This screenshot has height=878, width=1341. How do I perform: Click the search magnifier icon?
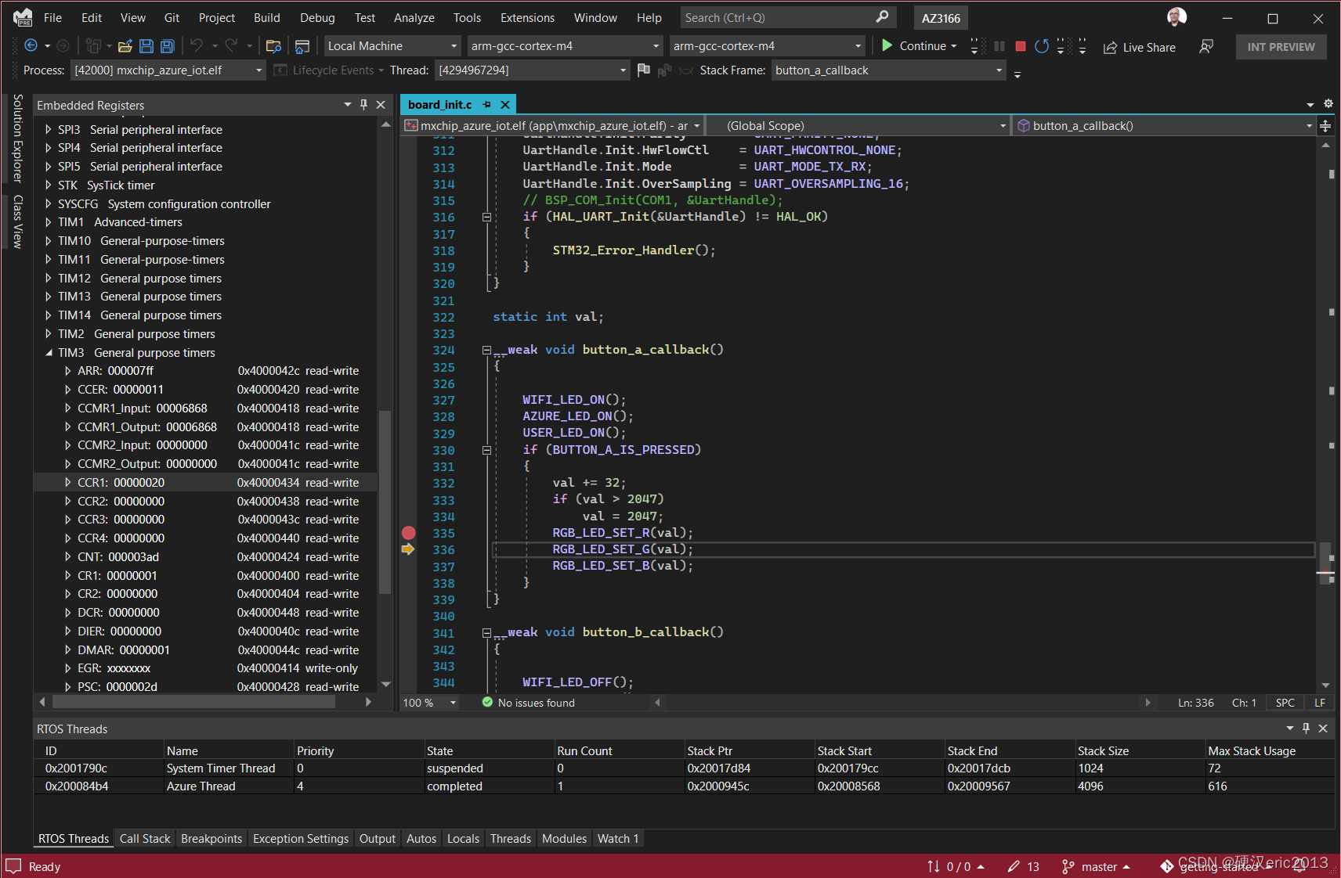pyautogui.click(x=882, y=17)
